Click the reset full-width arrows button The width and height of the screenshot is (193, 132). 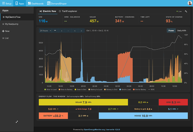[x=55, y=31]
